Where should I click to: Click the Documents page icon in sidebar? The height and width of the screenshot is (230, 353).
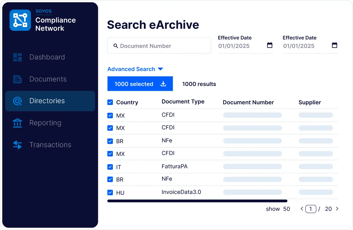click(x=18, y=79)
